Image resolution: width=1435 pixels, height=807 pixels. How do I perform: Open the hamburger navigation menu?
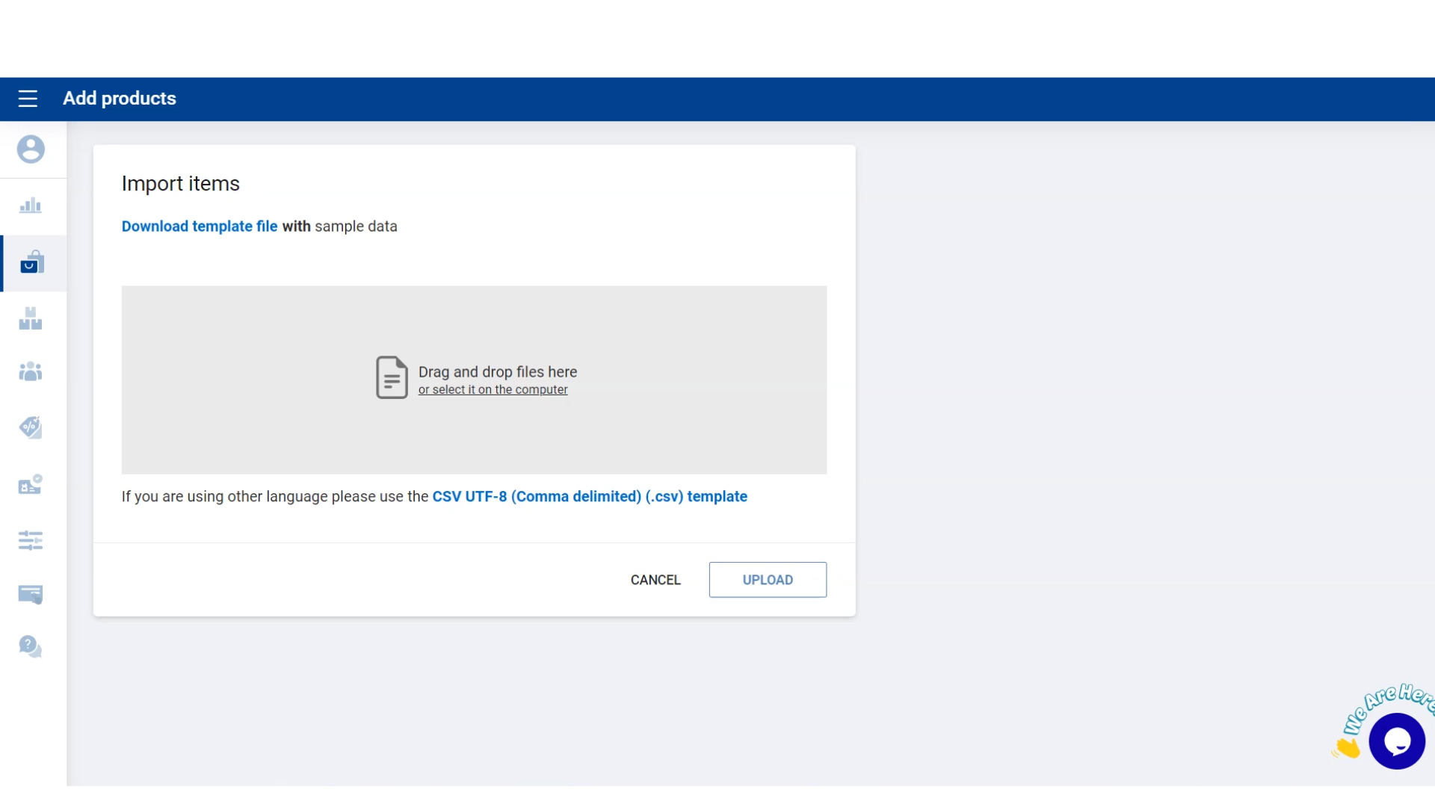(28, 99)
